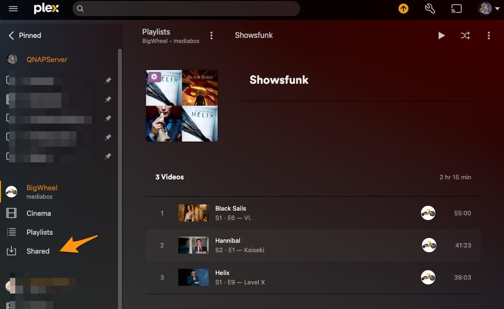Viewport: 504px width, 309px height.
Task: Shuffle the Showsfunk playlist
Action: click(465, 35)
